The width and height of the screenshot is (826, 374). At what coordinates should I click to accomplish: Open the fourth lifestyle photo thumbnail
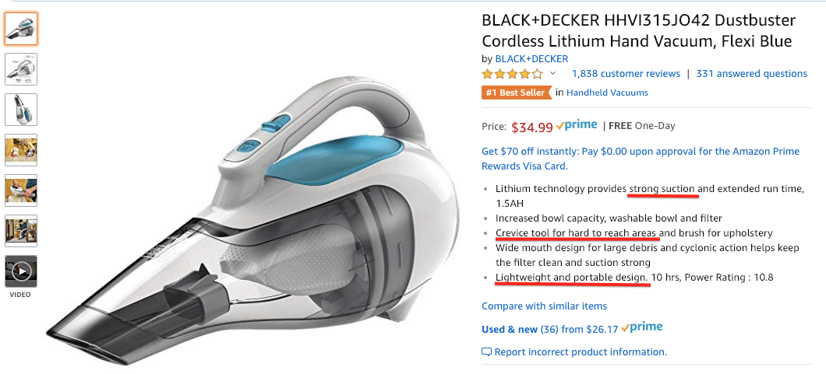[21, 150]
